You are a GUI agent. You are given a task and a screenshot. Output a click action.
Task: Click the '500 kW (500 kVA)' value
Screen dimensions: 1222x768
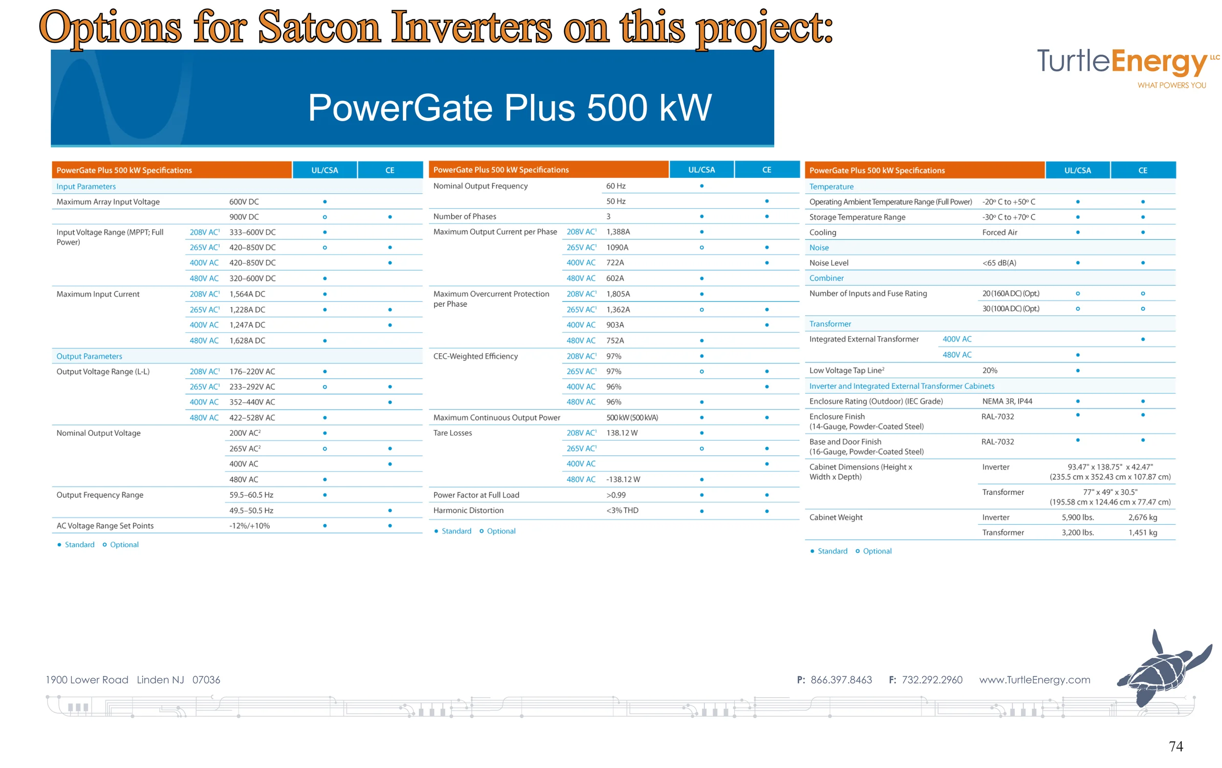[632, 418]
